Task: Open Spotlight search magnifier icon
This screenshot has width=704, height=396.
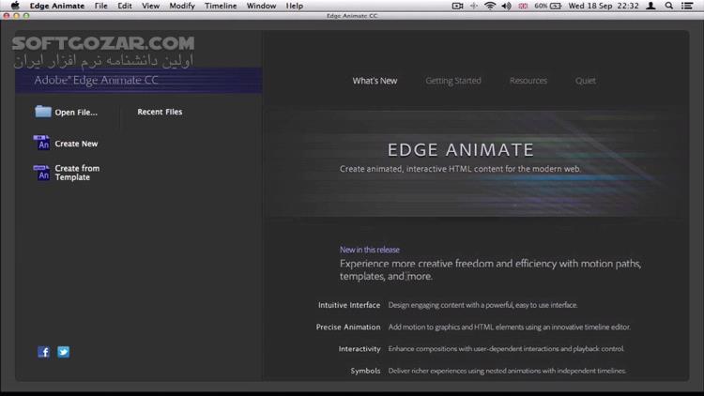Action: pos(669,6)
